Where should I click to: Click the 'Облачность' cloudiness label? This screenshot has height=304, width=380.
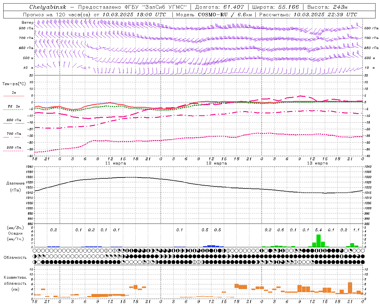15,258
